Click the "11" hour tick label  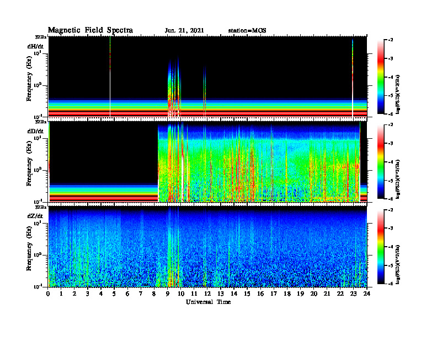pyautogui.click(x=194, y=294)
